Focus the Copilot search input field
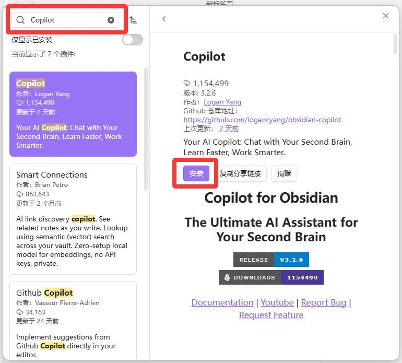Screen dimensions: 402x363 (65, 20)
